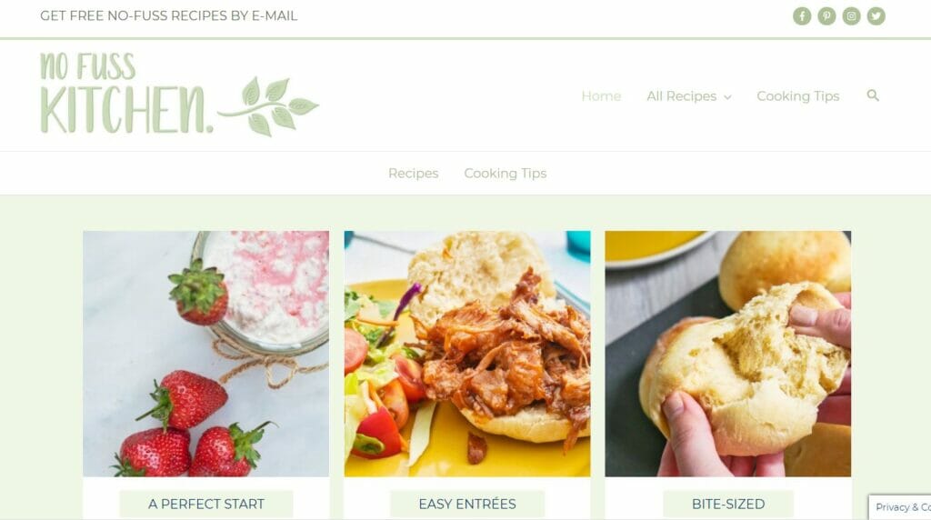Open the Pinterest social icon
This screenshot has height=520, width=931.
click(826, 16)
